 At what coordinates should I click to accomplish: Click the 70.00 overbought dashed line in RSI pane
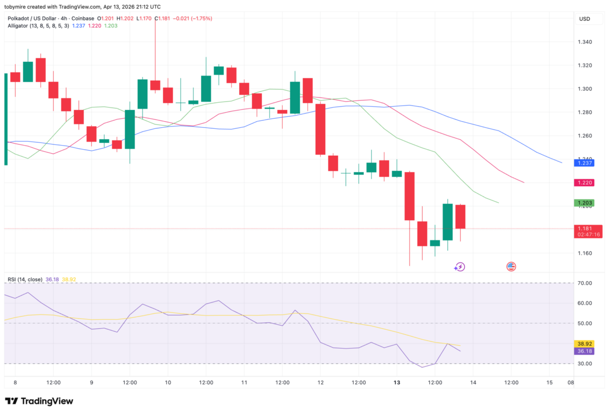coord(304,282)
